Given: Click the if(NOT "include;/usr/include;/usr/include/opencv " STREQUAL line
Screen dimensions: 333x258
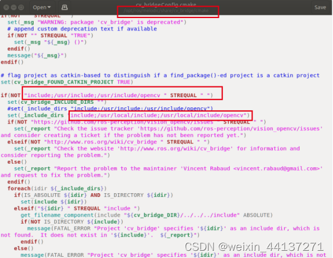Looking at the screenshot, I should [106, 95].
